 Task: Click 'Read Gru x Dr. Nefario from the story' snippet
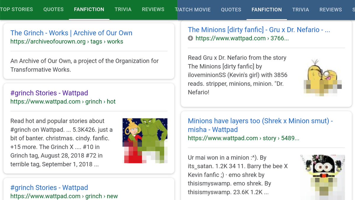click(238, 75)
